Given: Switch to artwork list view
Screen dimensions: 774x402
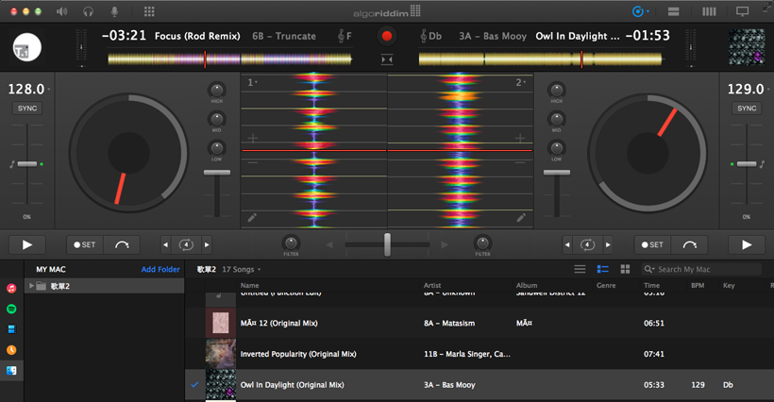Looking at the screenshot, I should click(602, 269).
